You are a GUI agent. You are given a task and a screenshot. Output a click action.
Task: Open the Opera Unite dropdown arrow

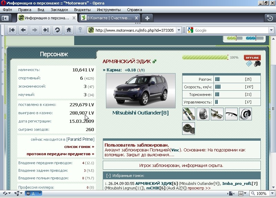click(21, 194)
